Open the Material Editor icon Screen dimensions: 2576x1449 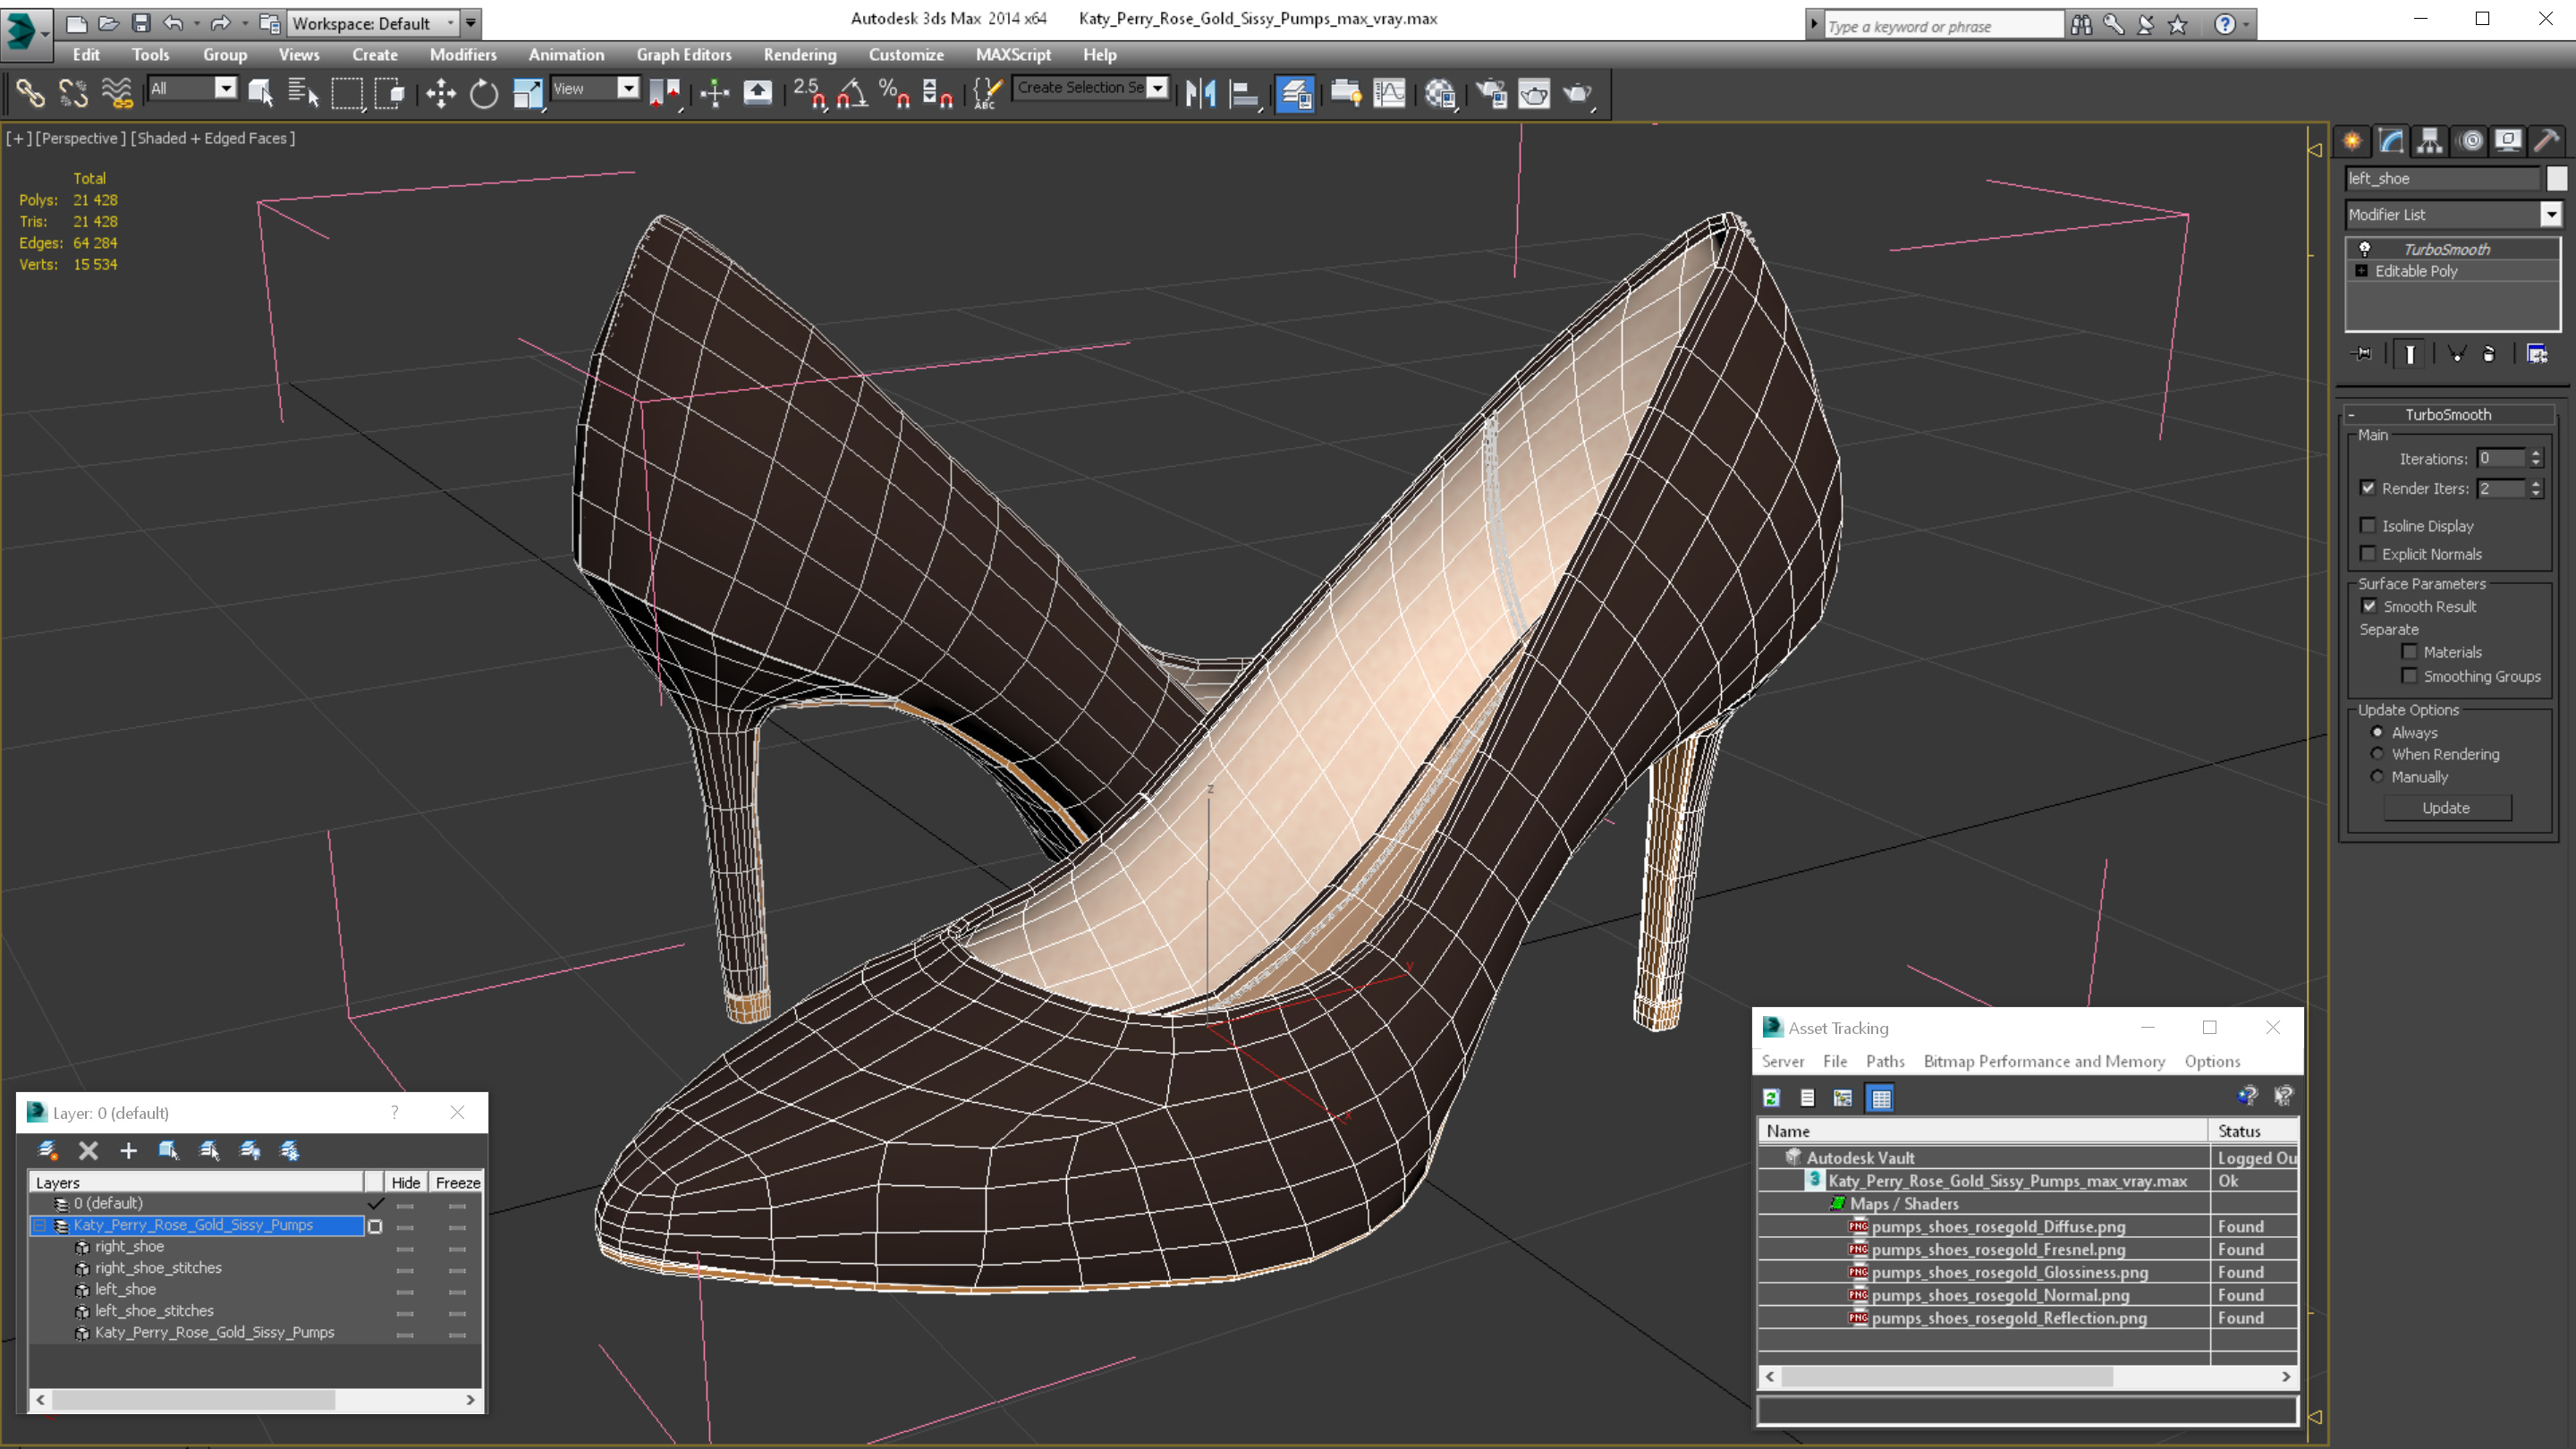pos(1440,94)
